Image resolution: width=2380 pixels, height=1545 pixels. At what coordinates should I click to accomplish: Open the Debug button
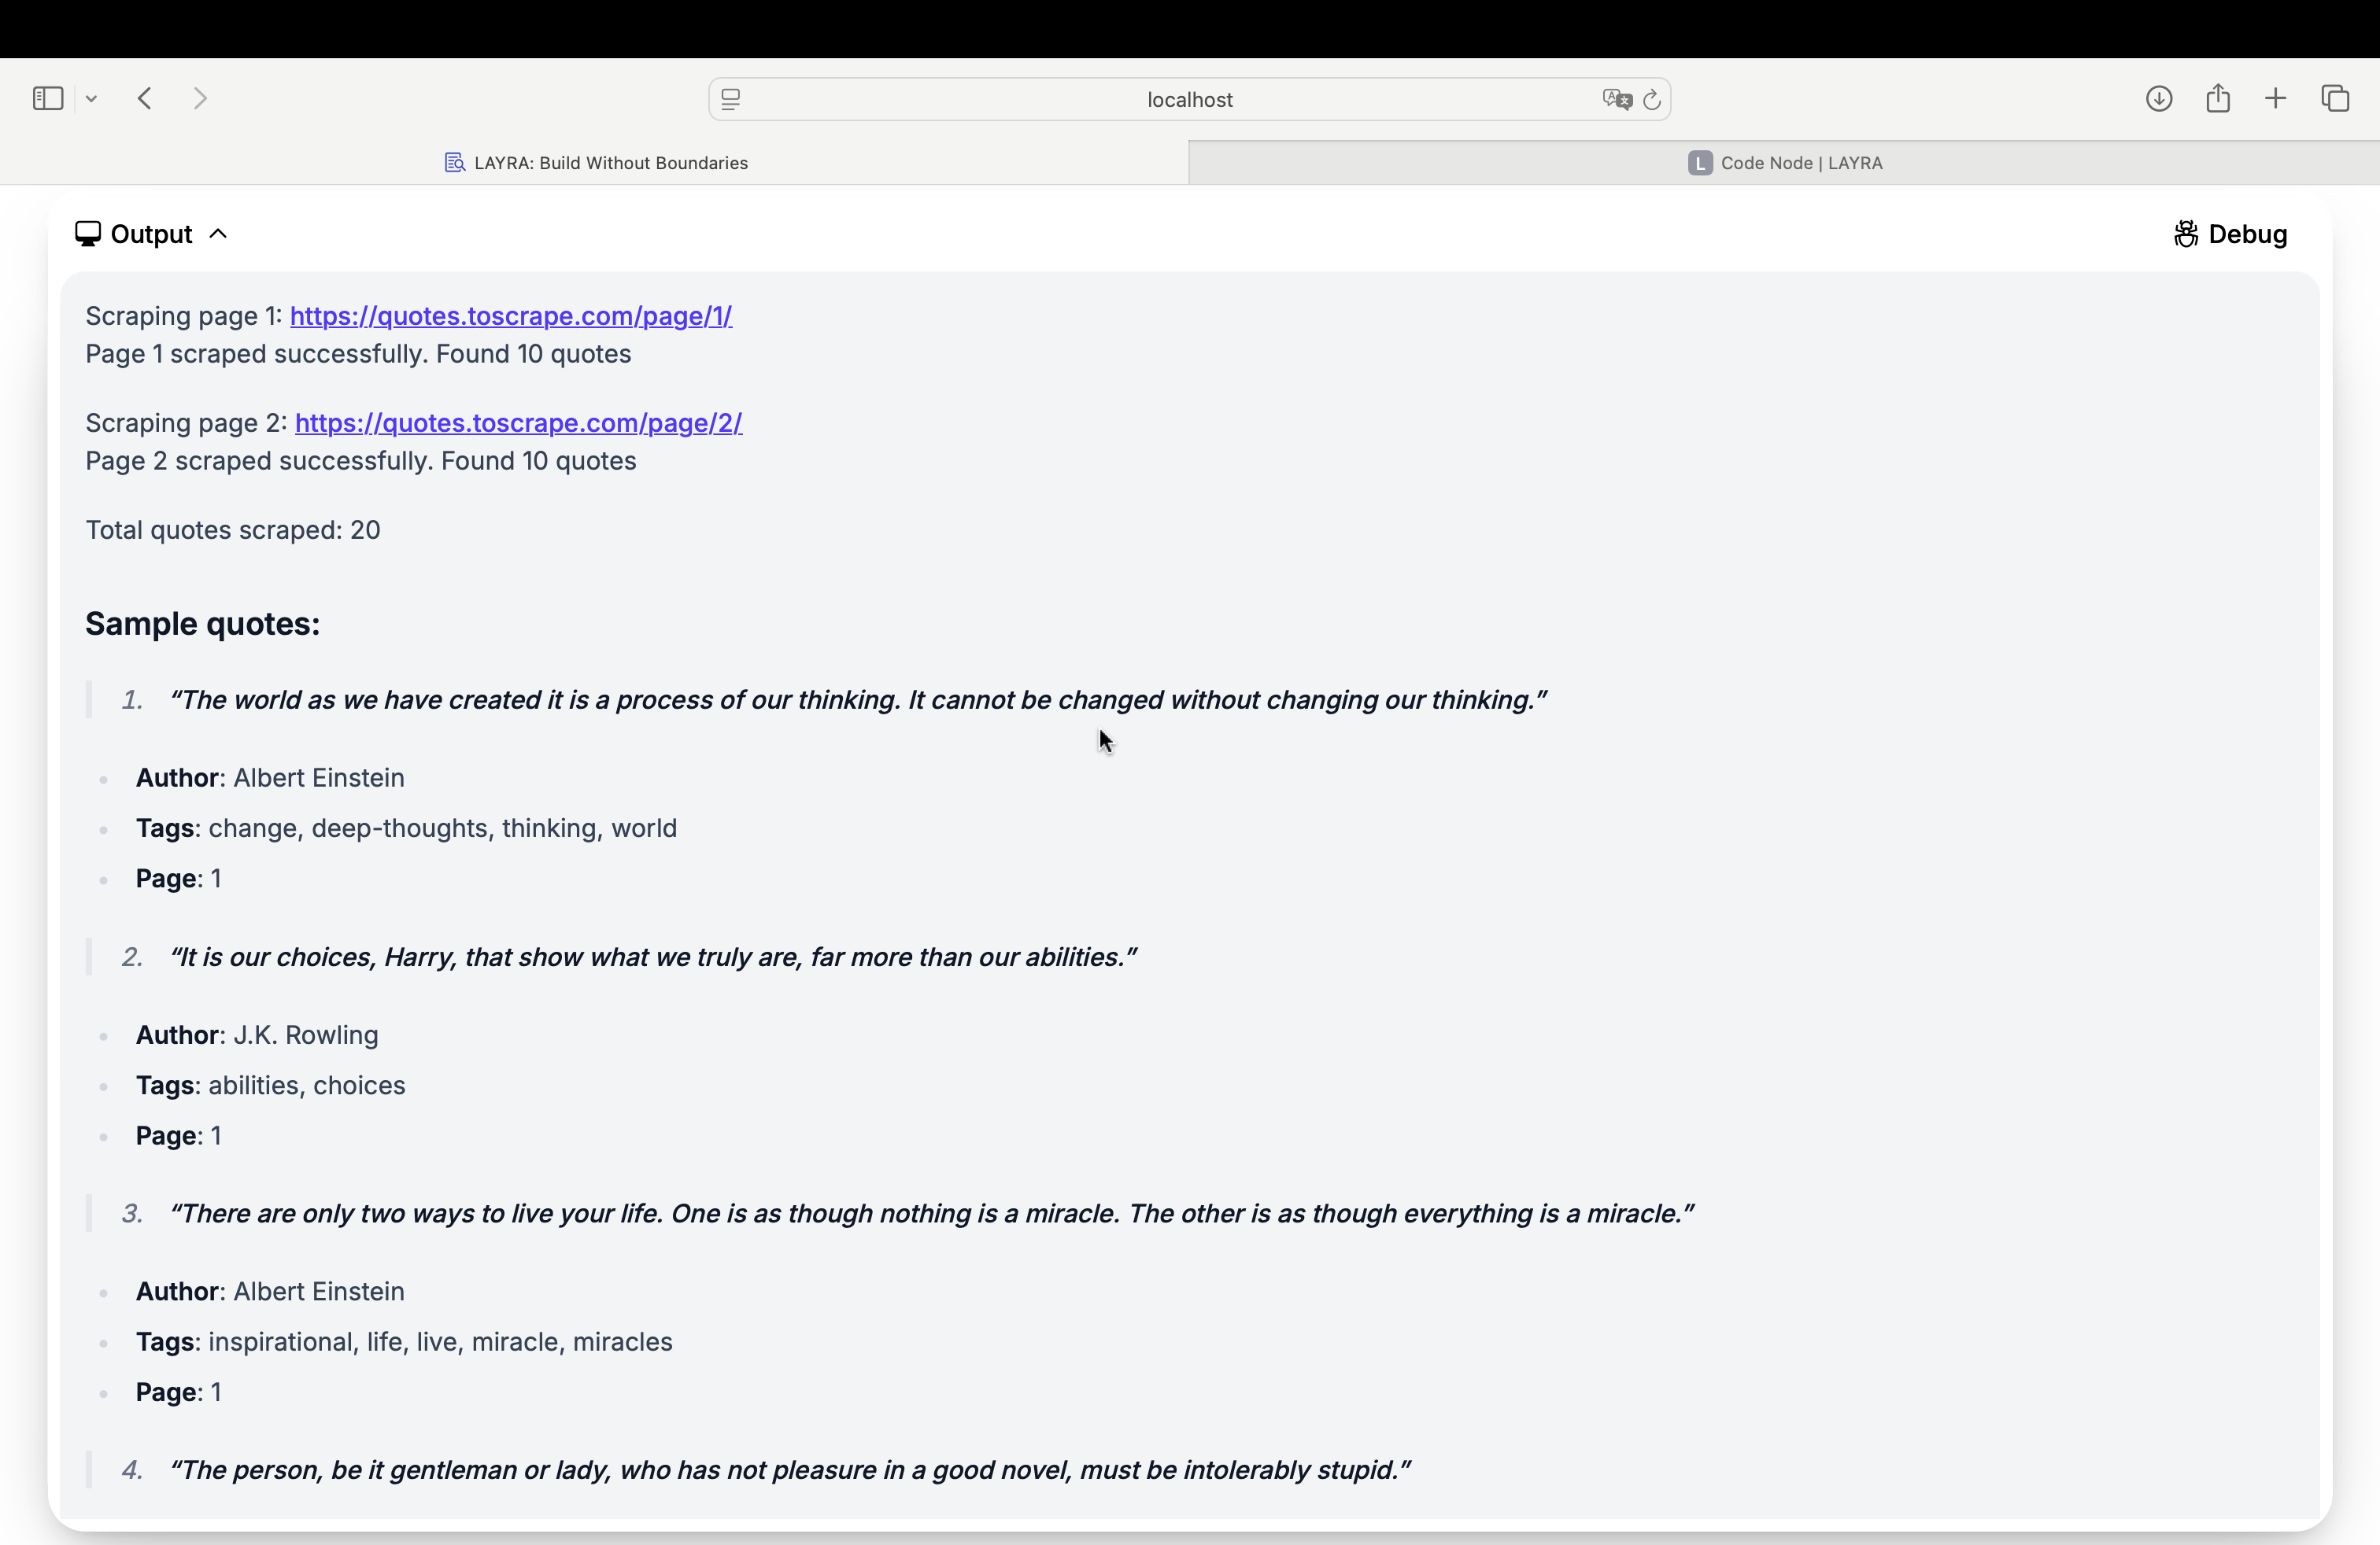[x=2230, y=234]
